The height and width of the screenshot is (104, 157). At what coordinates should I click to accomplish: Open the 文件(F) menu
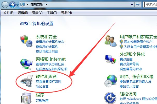point(9,13)
